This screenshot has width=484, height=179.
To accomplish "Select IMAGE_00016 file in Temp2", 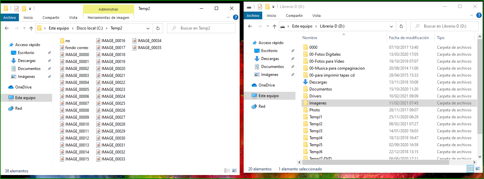I will pyautogui.click(x=111, y=41).
